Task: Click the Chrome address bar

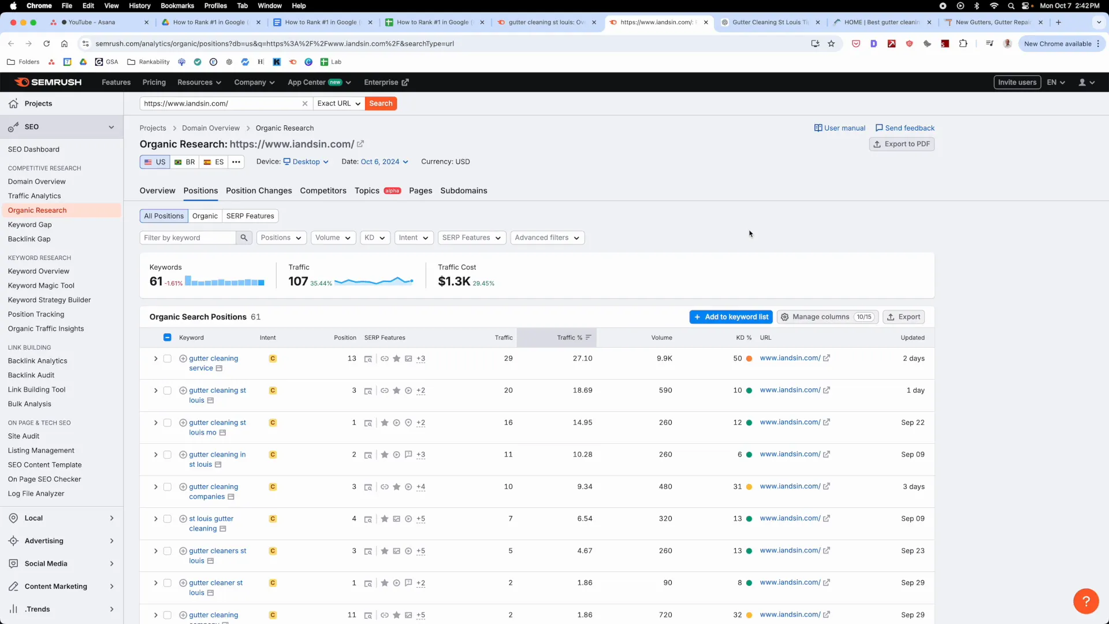Action: tap(445, 43)
